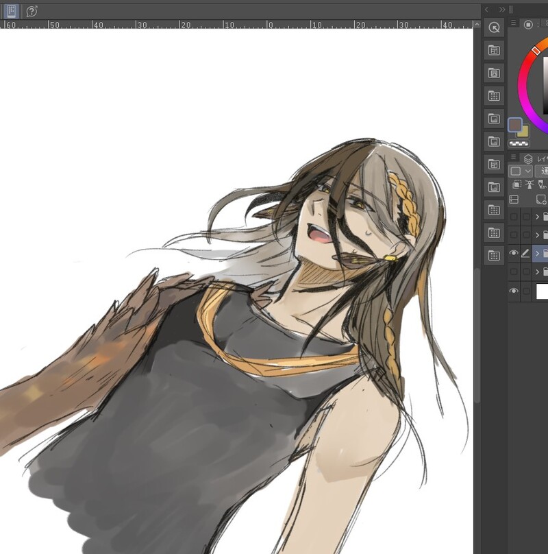The height and width of the screenshot is (554, 548).
Task: Toggle edit box of topmost layer folder
Action: pos(526,217)
